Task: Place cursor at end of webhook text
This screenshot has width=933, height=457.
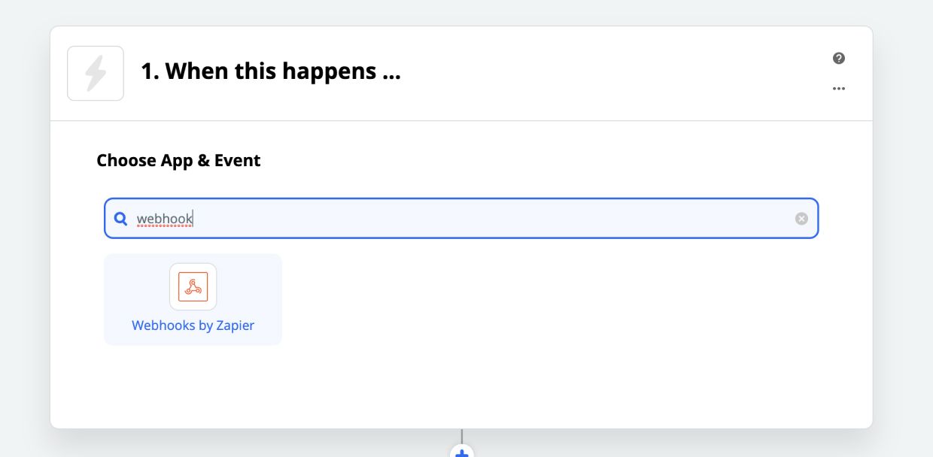Action: 193,219
